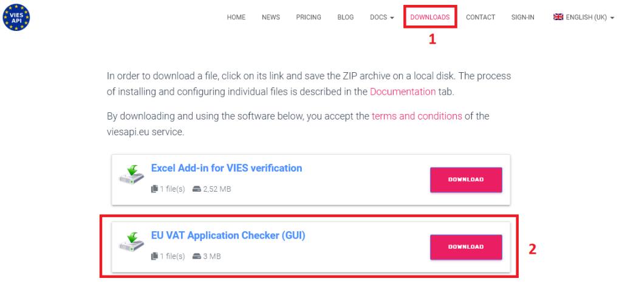
Task: Go to the Home menu item
Action: (236, 18)
